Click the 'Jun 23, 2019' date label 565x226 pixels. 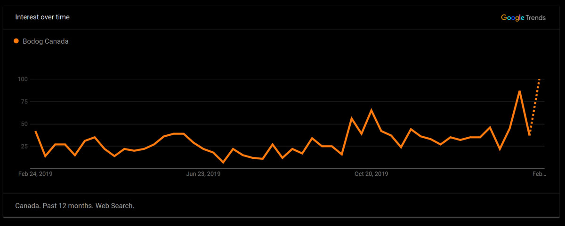pos(203,174)
